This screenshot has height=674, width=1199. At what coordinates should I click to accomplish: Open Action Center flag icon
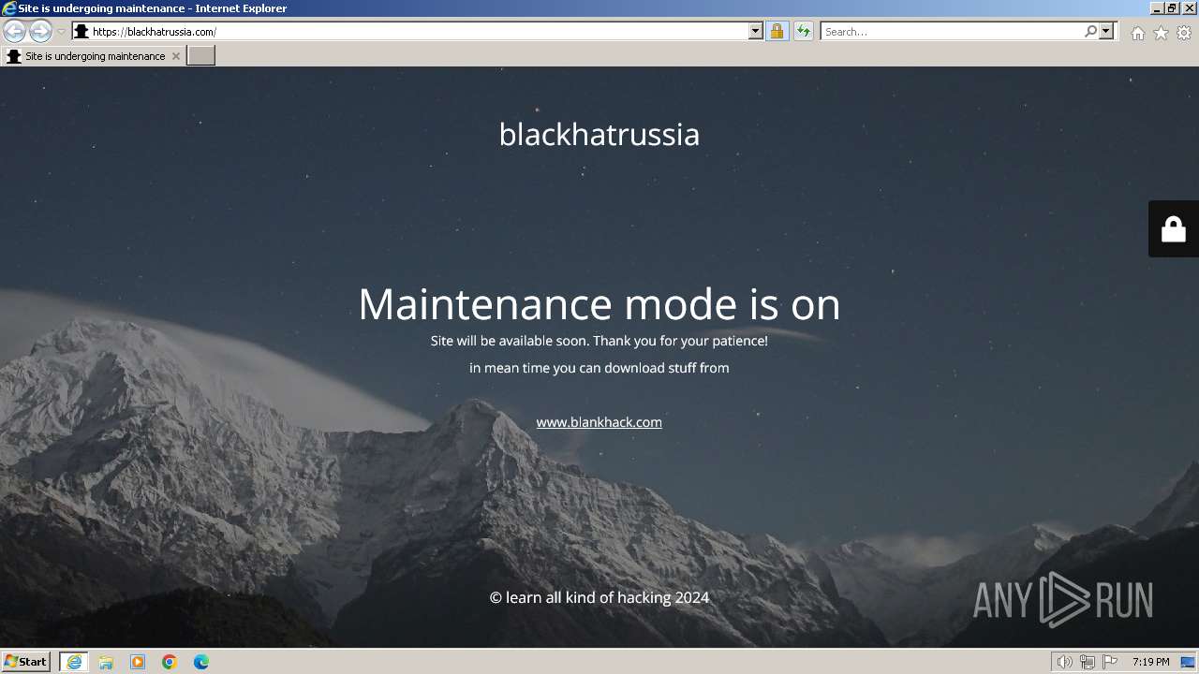1110,662
